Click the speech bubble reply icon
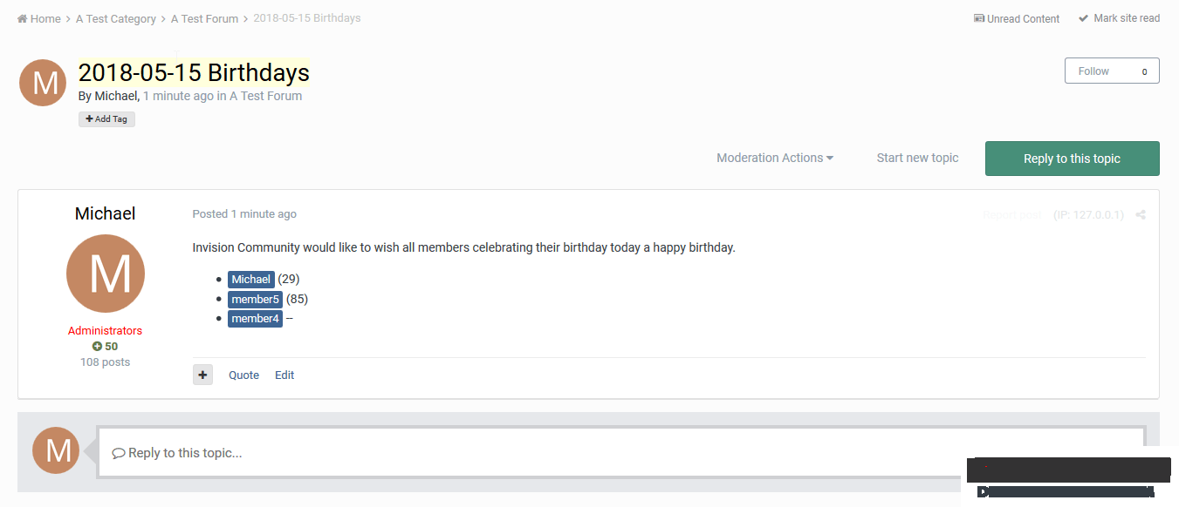The height and width of the screenshot is (507, 1179). 119,452
